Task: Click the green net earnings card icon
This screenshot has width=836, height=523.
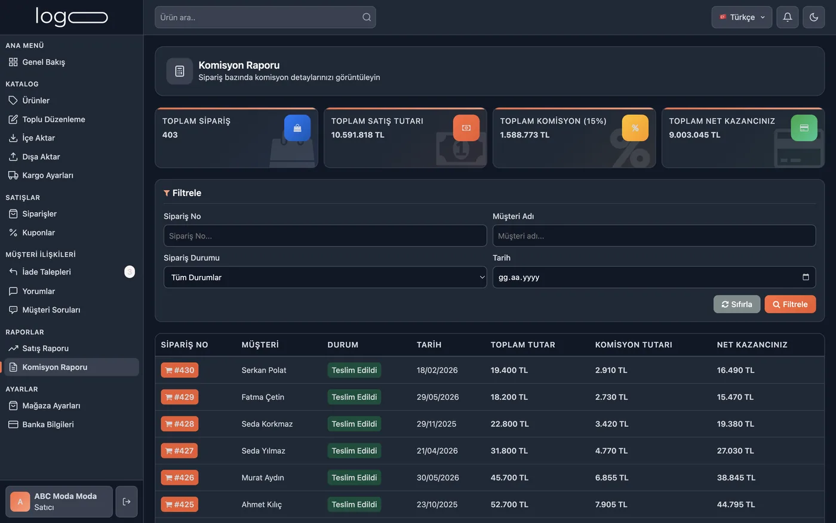Action: tap(804, 128)
